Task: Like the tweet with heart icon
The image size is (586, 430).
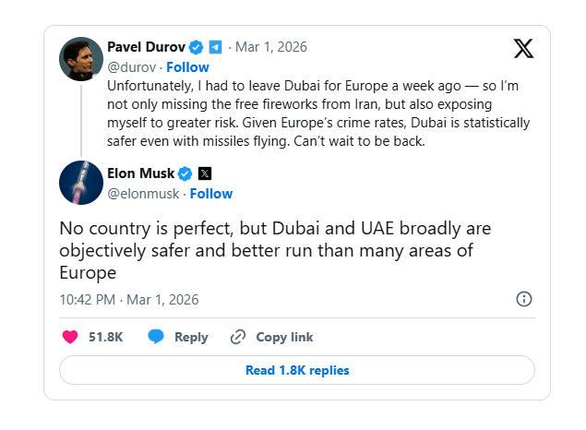Action: 70,337
